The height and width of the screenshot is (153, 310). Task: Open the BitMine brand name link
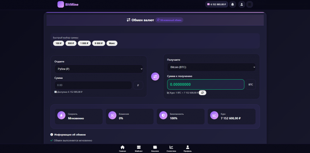(x=72, y=5)
